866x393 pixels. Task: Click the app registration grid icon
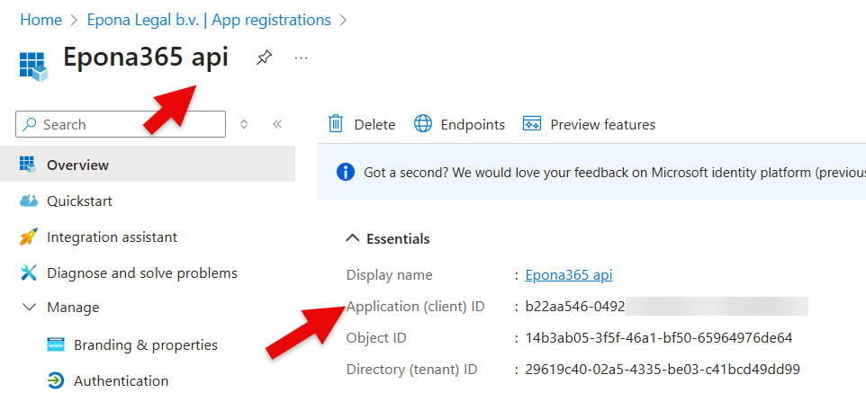point(32,64)
